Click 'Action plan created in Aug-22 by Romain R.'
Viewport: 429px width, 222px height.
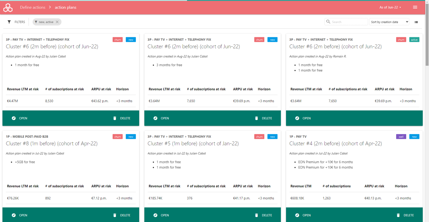[x=318, y=56]
